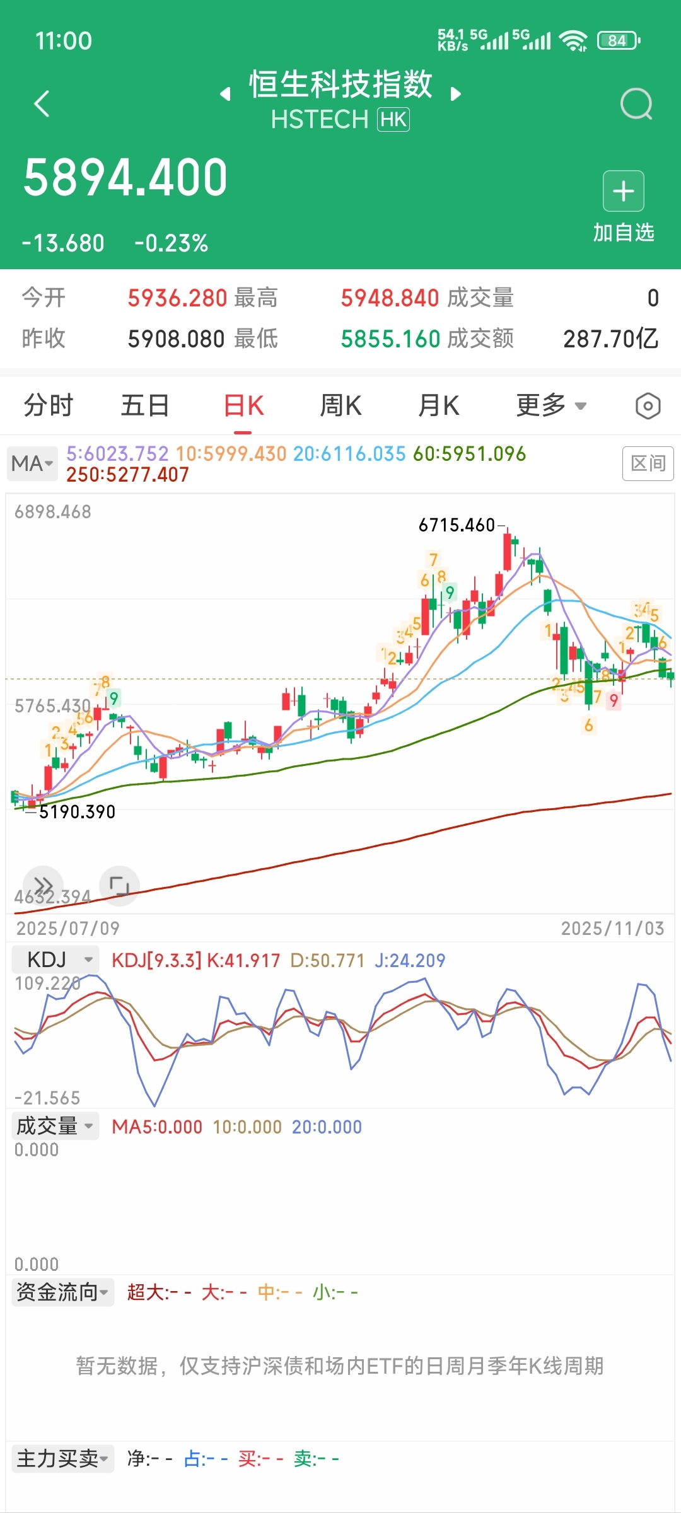
Task: Tap the chart high label 6715.460
Action: coord(457,525)
